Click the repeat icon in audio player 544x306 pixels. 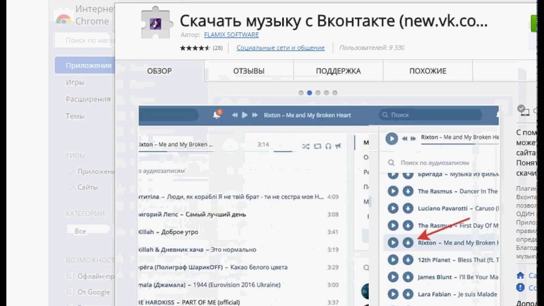(x=317, y=146)
